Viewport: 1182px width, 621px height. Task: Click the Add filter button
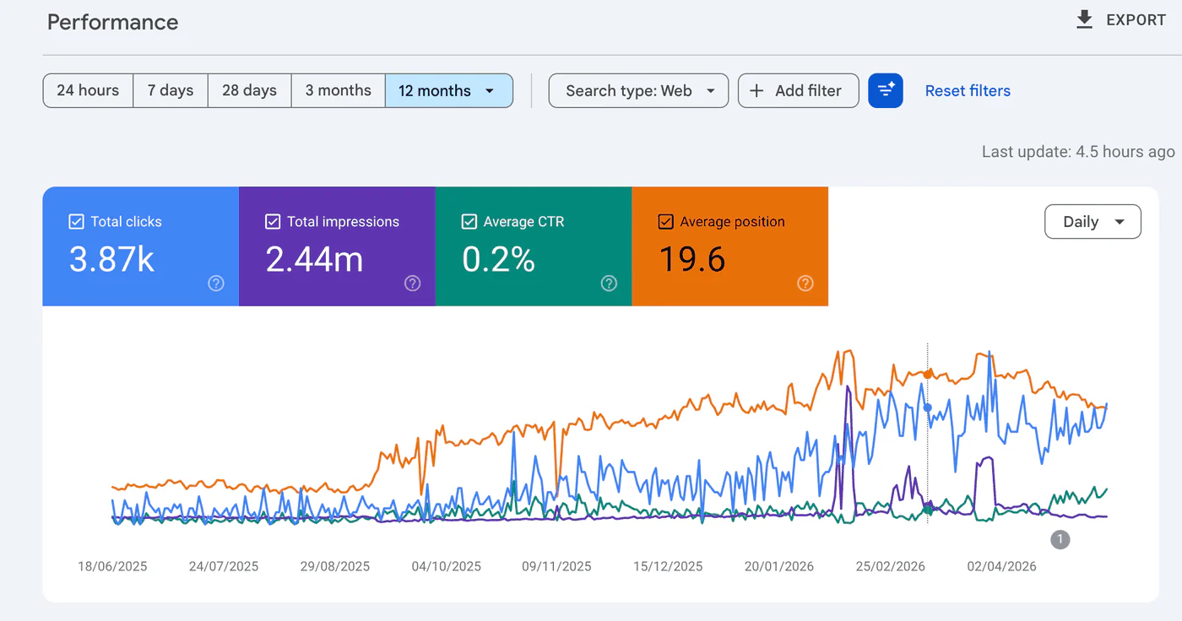[x=799, y=90]
